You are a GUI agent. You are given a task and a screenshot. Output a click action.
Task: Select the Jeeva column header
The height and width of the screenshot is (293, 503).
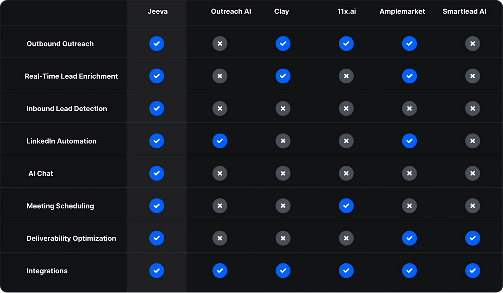(x=158, y=11)
